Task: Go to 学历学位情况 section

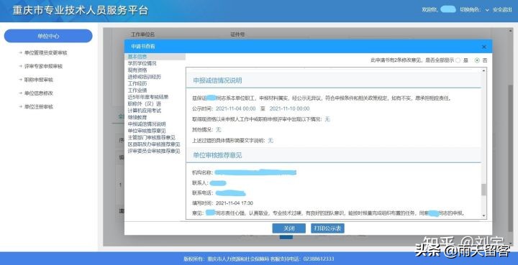Action: 142,63
